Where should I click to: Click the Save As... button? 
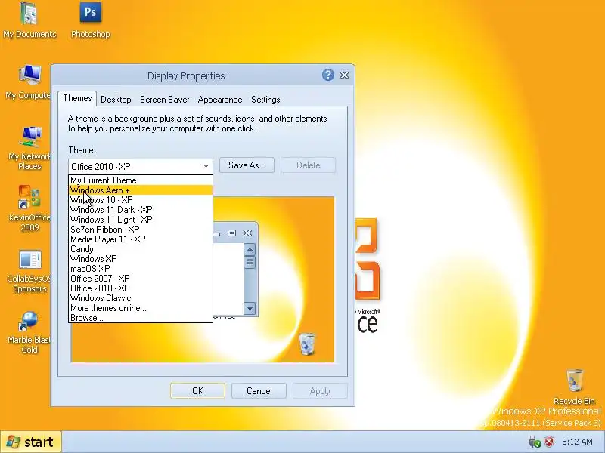click(x=247, y=165)
